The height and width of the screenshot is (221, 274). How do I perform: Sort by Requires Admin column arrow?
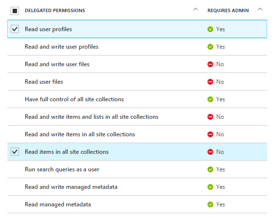tap(260, 9)
